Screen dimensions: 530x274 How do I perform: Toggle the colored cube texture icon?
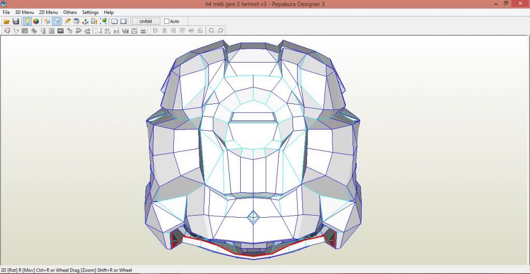coord(36,21)
